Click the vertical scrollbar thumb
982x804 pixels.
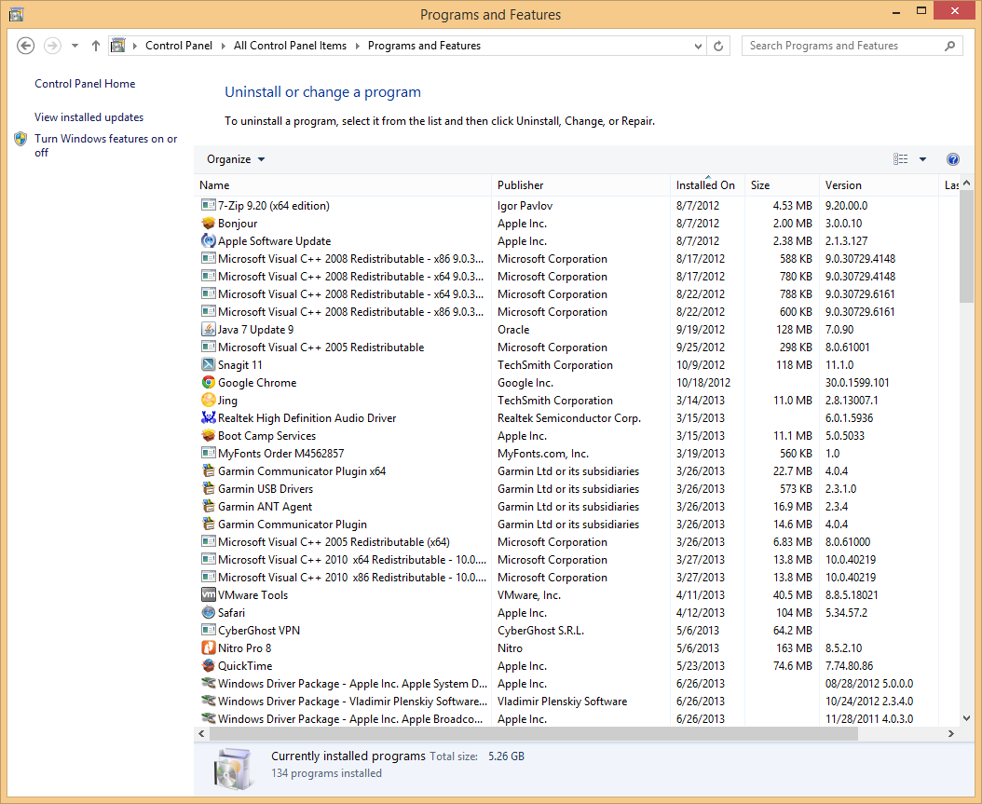[x=966, y=247]
